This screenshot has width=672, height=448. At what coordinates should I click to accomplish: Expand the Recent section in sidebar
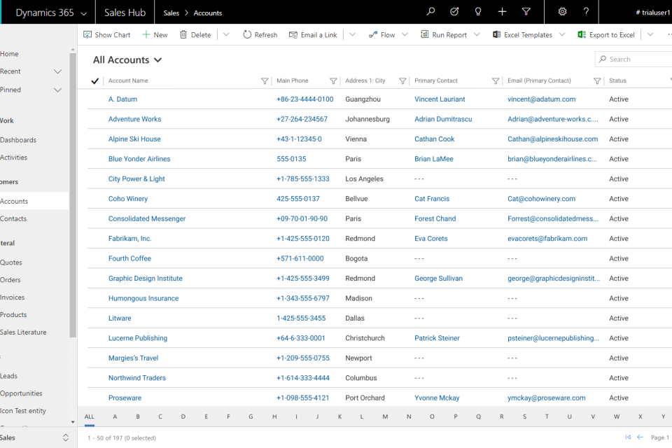pos(57,71)
